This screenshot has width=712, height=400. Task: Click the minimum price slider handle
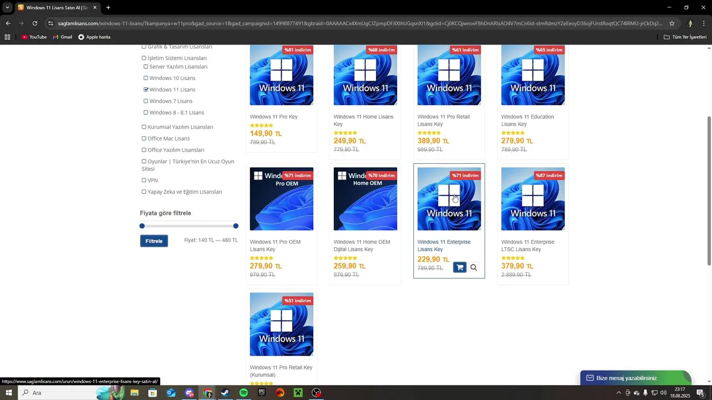coord(142,226)
